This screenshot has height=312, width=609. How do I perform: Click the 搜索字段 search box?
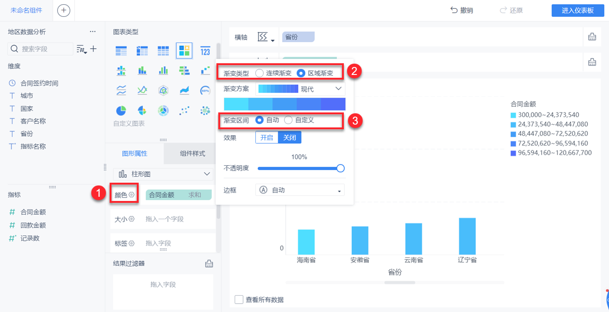click(41, 49)
